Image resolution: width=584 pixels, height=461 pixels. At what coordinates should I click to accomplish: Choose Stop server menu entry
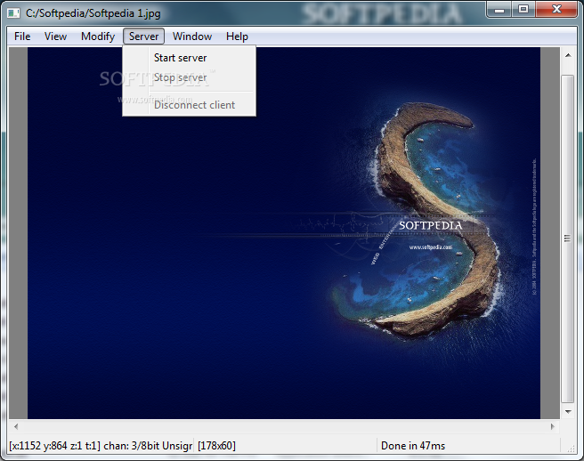pos(190,77)
